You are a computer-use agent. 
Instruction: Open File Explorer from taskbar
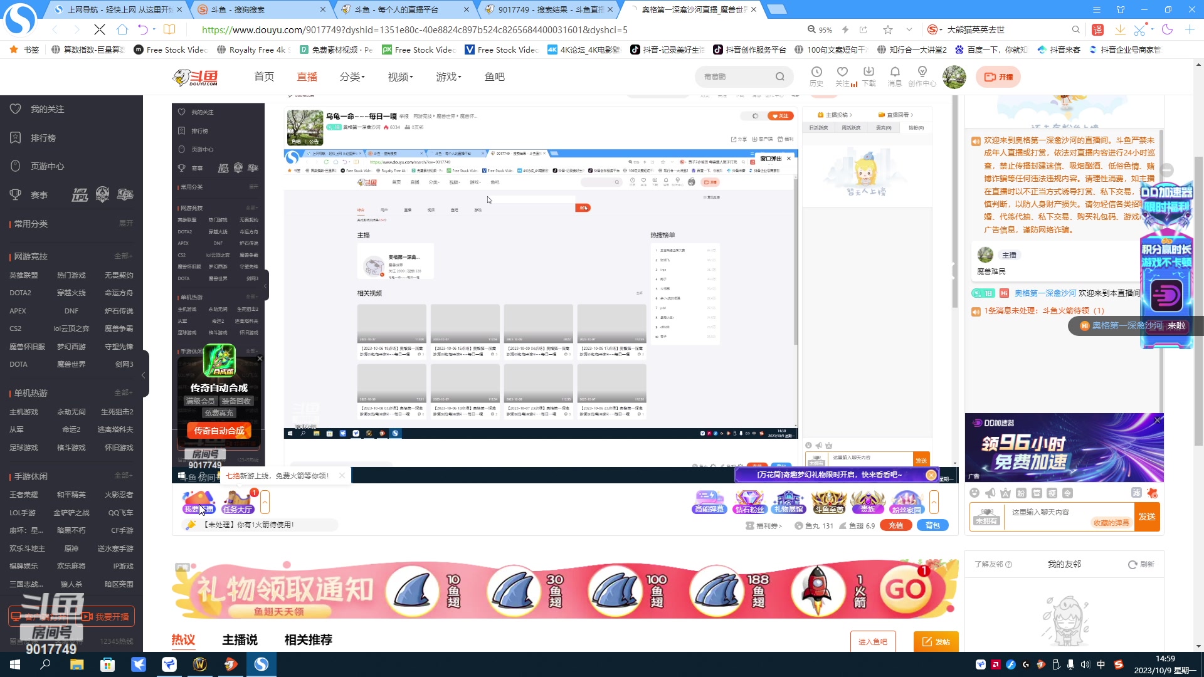coord(77,664)
